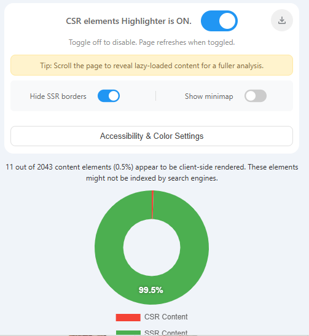The image size is (309, 336).
Task: Enable the Show minimap toggle
Action: [x=256, y=96]
